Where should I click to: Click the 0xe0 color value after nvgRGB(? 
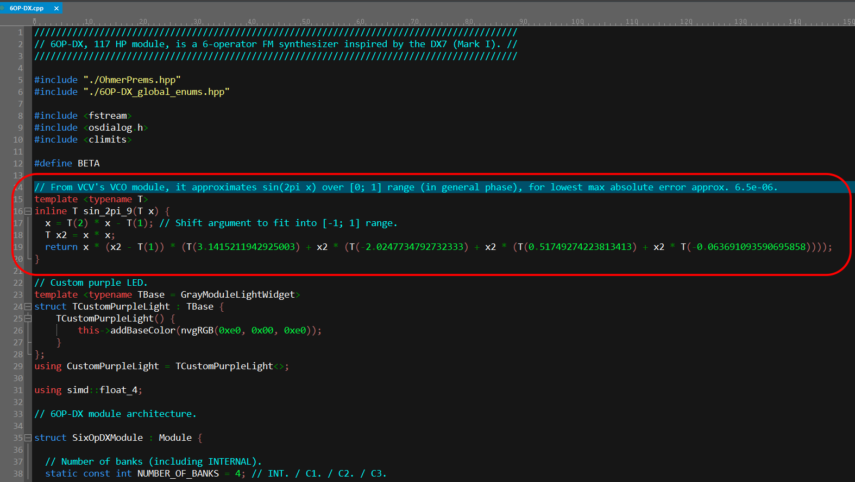(229, 331)
